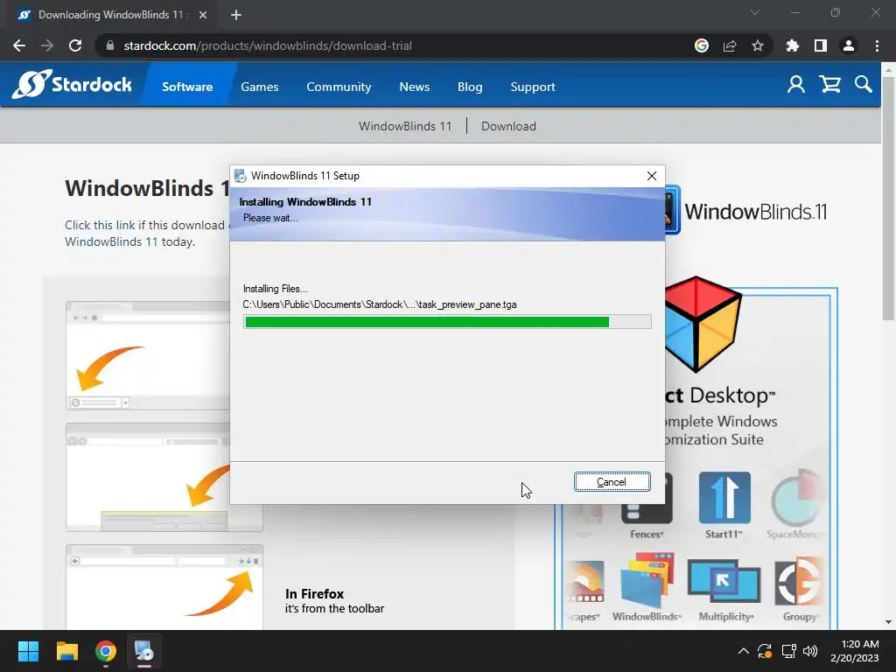The image size is (896, 672).
Task: Open the Stardock account user icon
Action: click(x=795, y=85)
